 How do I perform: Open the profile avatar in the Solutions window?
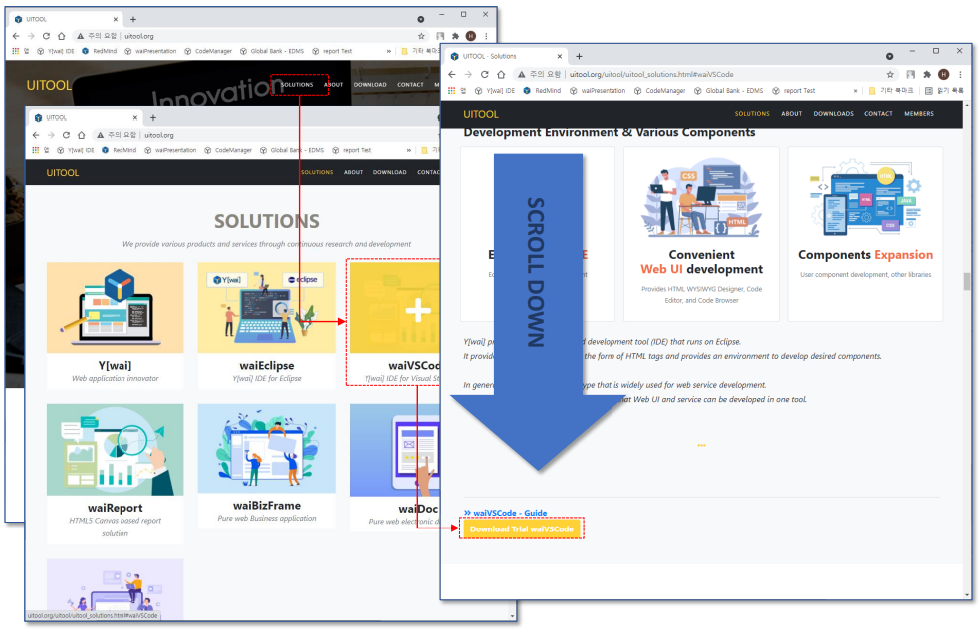pyautogui.click(x=943, y=74)
